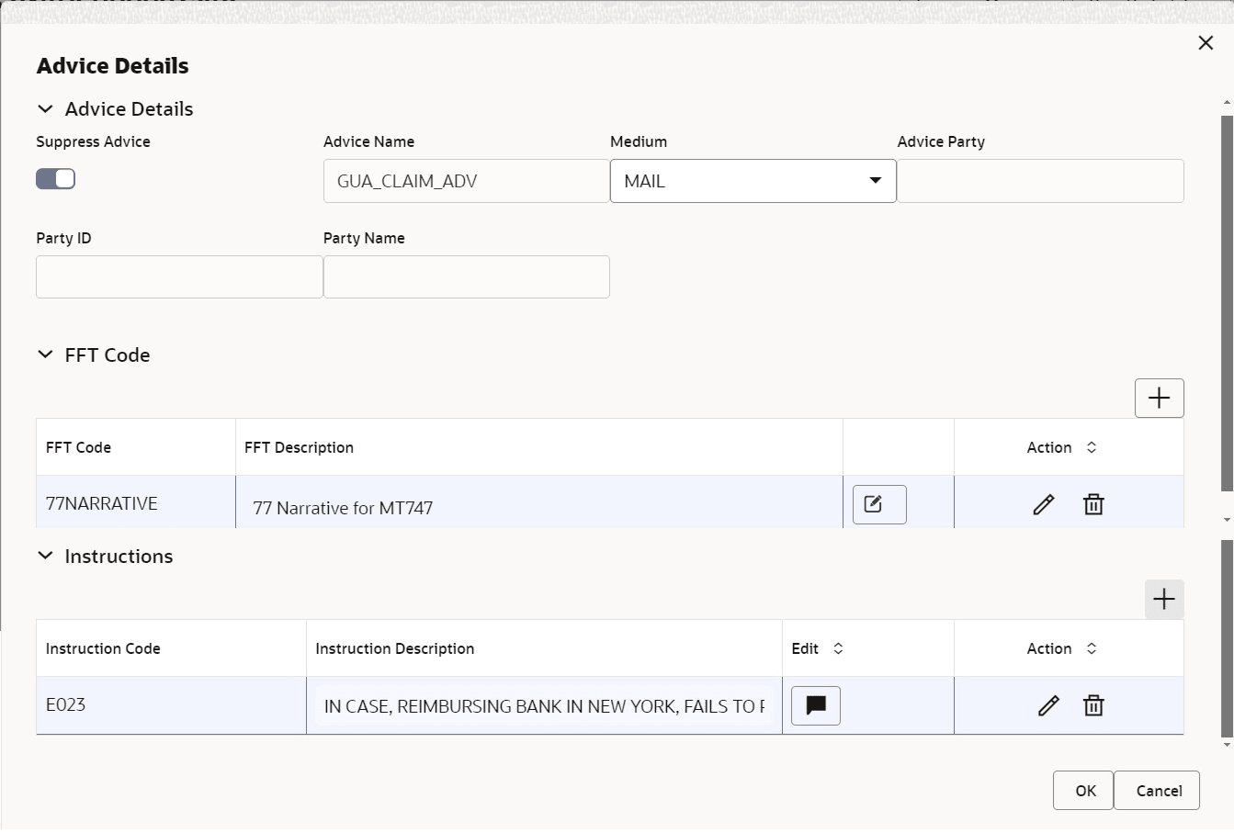Open the comment icon for instruction E023
The height and width of the screenshot is (833, 1234).
pyautogui.click(x=815, y=705)
